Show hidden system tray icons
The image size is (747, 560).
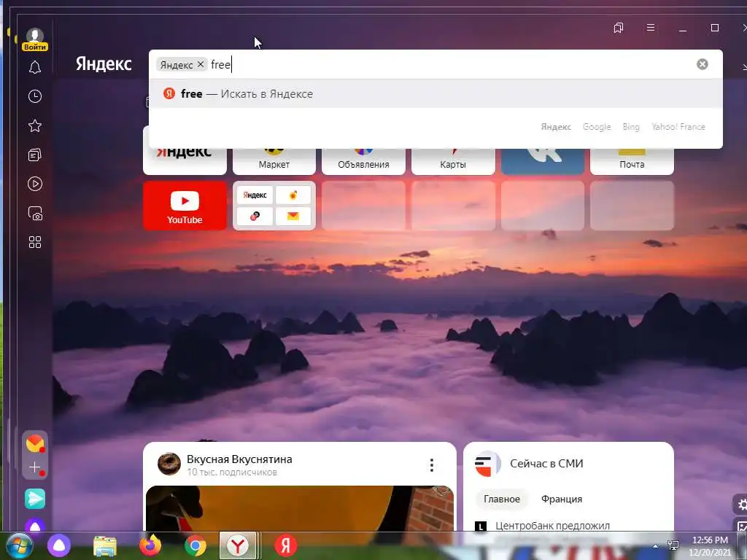[x=656, y=546]
